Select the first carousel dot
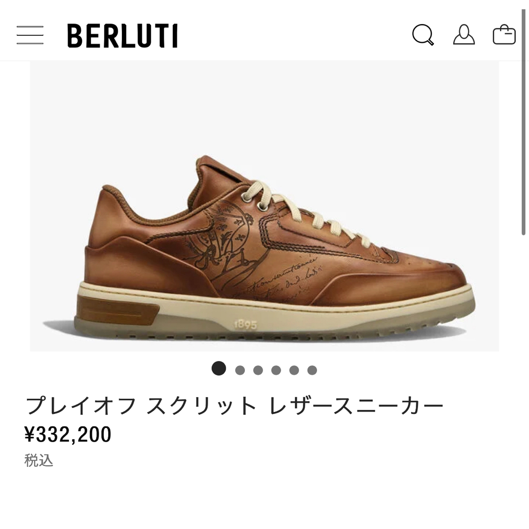This screenshot has height=529, width=529. pyautogui.click(x=218, y=368)
